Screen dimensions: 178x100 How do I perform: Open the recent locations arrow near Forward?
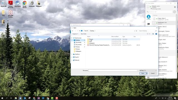point(77,31)
